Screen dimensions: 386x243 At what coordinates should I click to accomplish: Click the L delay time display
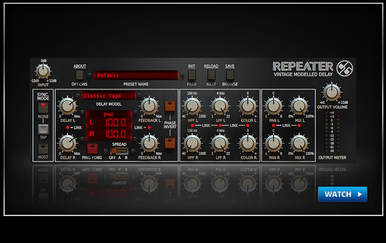[109, 122]
